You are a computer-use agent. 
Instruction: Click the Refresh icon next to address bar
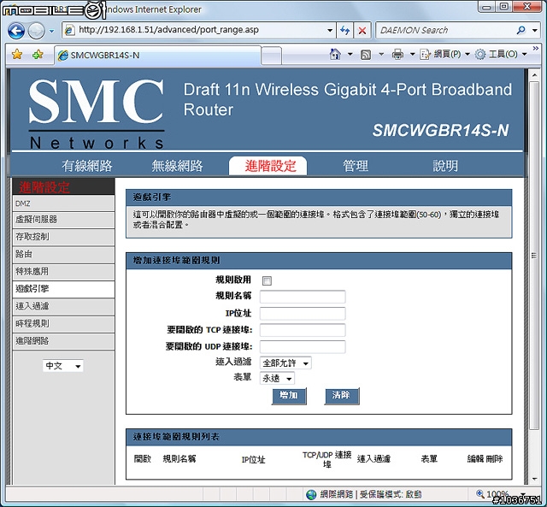tap(344, 31)
